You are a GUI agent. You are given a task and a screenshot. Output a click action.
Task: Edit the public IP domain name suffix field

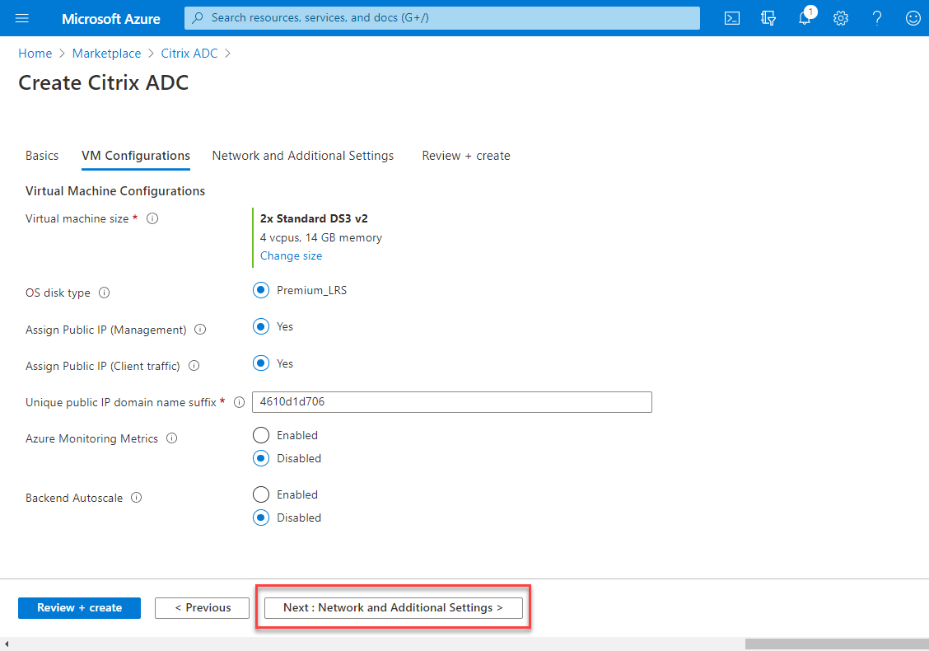click(x=452, y=402)
